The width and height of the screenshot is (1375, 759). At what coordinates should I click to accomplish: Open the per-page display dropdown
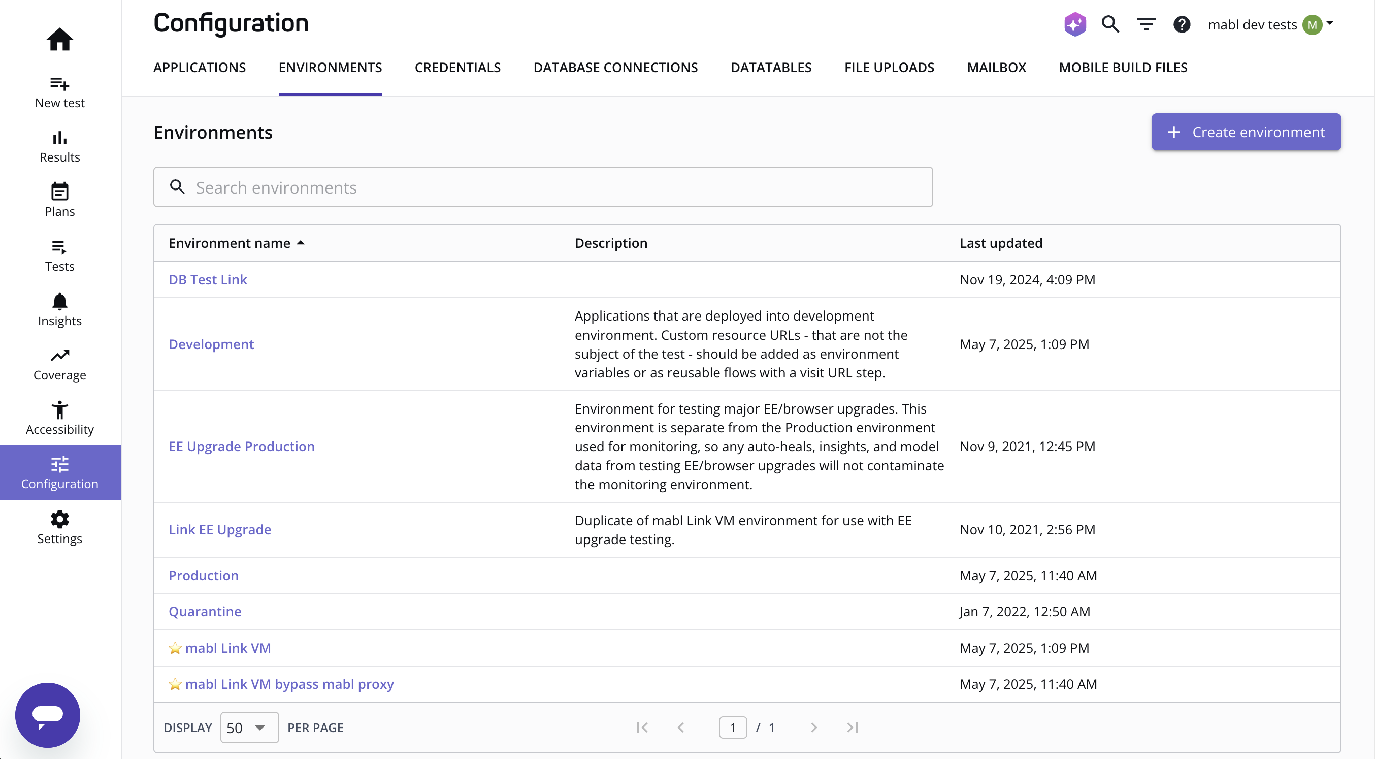coord(248,727)
